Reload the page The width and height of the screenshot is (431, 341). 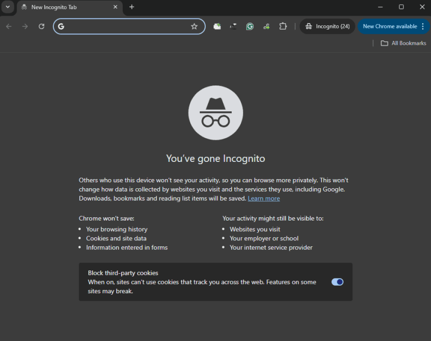click(x=41, y=26)
